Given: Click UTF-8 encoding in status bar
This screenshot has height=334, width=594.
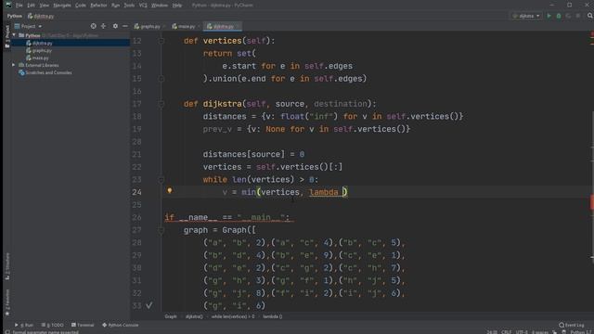Looking at the screenshot, I should 522,332.
